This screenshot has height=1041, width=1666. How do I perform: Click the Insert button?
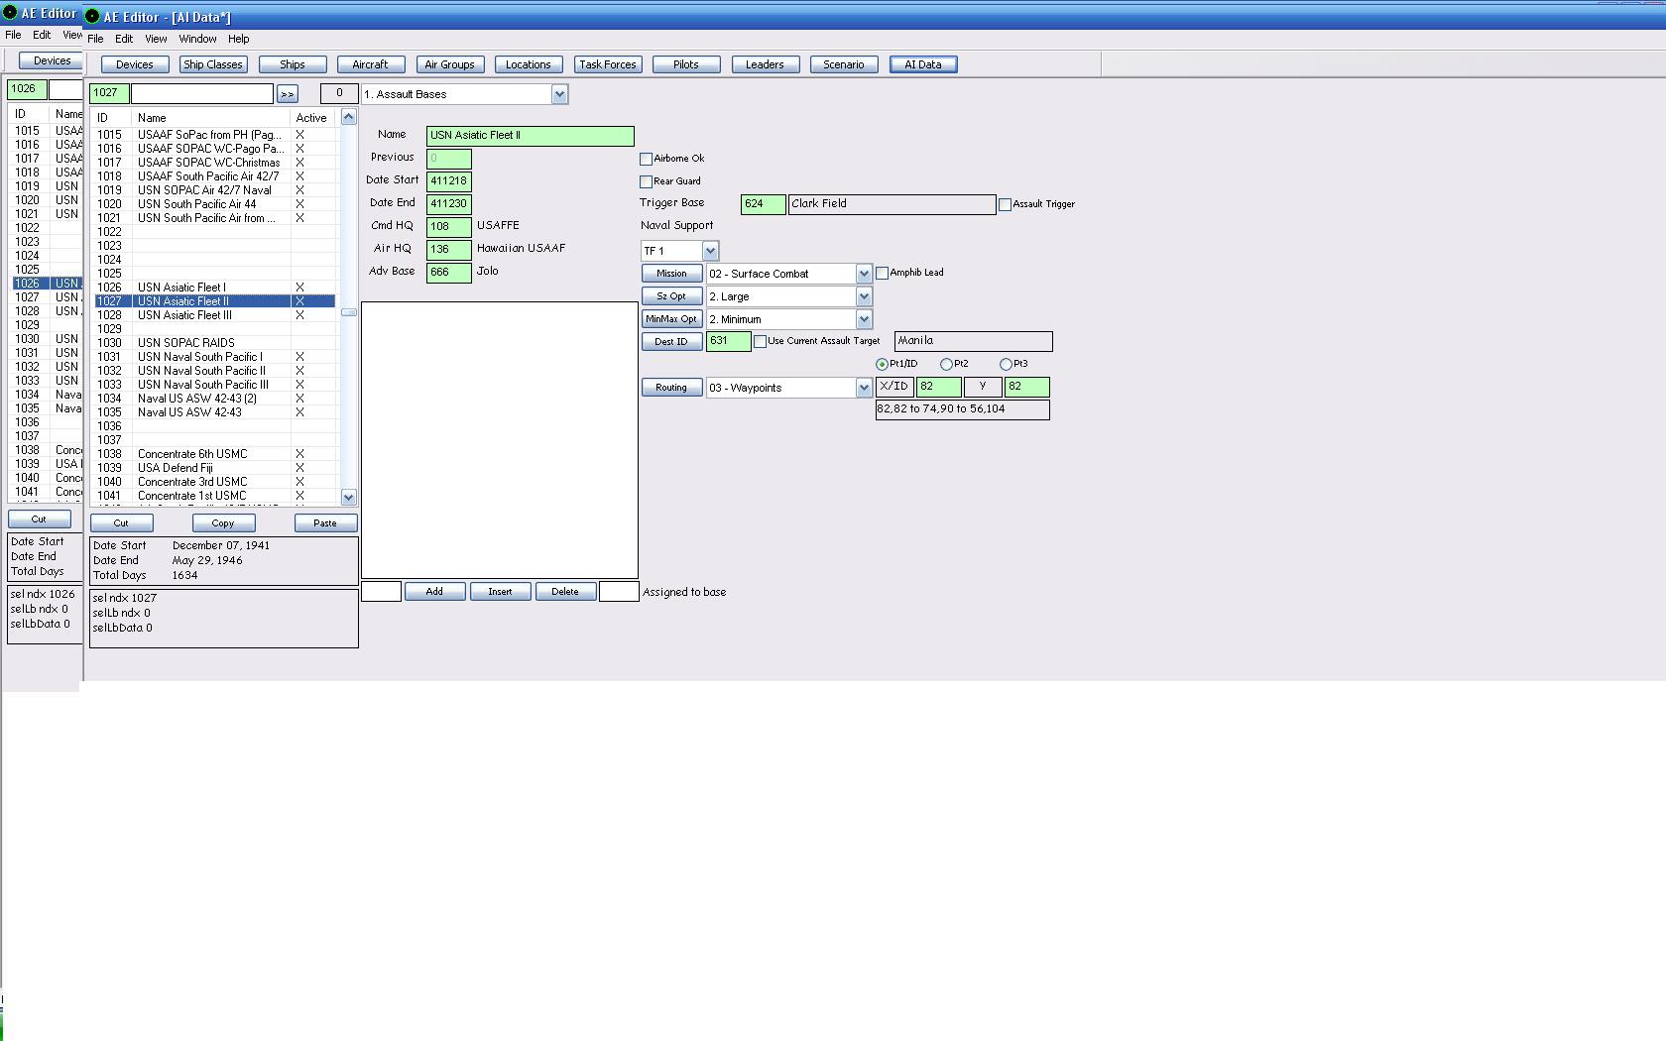tap(500, 592)
